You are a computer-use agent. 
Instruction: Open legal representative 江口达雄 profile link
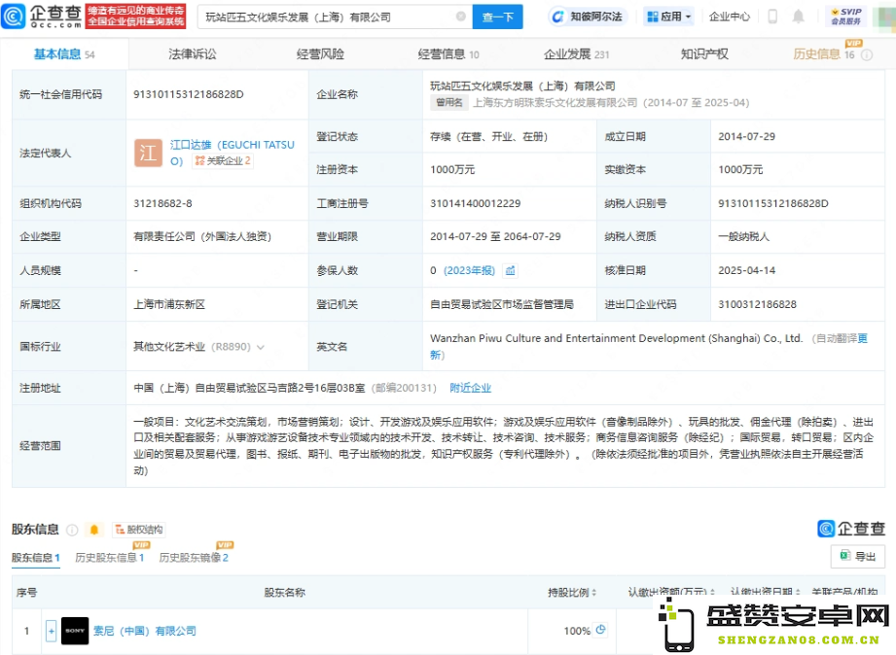232,153
